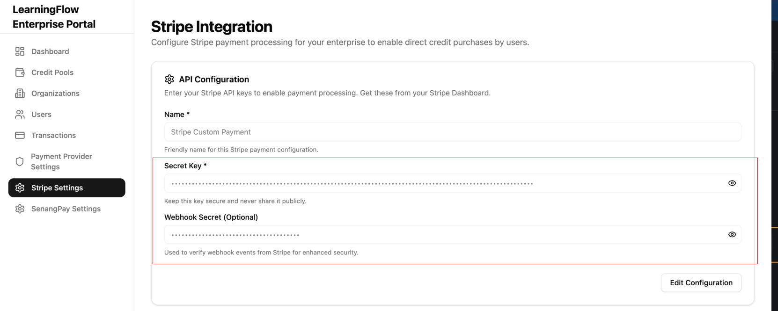This screenshot has width=778, height=311.
Task: Click the API Configuration gear icon
Action: point(169,79)
